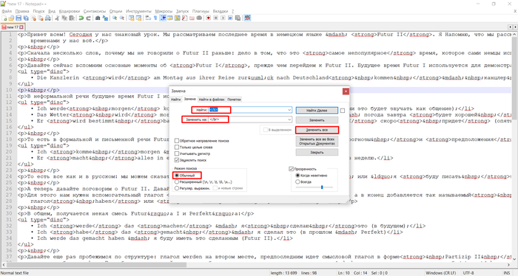Click the 'Закрыть' button in dialog
This screenshot has height=276, width=518.
[317, 153]
